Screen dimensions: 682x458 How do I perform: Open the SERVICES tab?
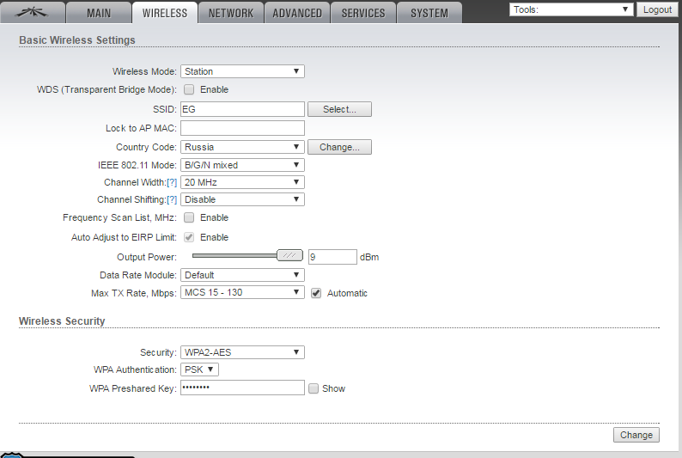click(x=363, y=12)
